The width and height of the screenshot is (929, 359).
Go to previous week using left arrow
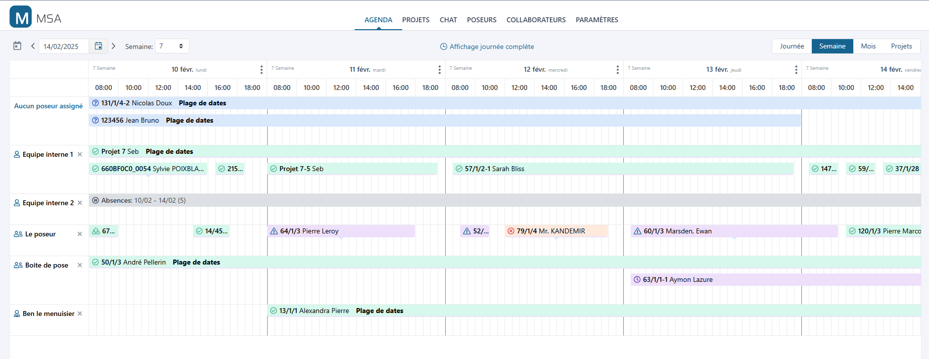[x=33, y=46]
